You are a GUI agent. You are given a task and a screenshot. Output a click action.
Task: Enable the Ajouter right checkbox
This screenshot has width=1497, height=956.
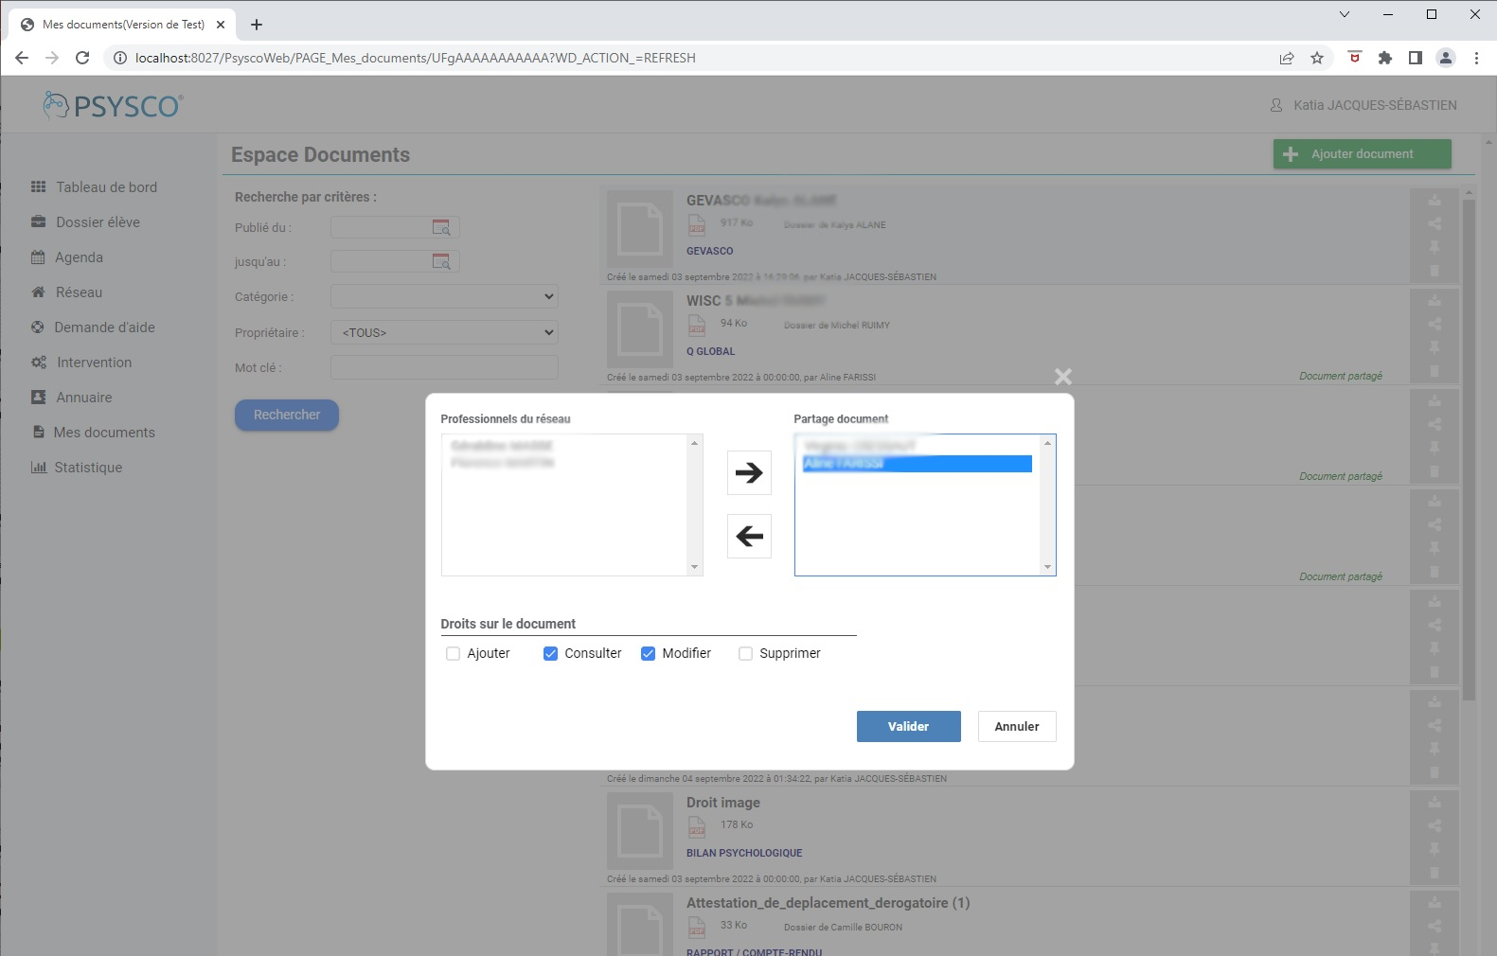453,653
